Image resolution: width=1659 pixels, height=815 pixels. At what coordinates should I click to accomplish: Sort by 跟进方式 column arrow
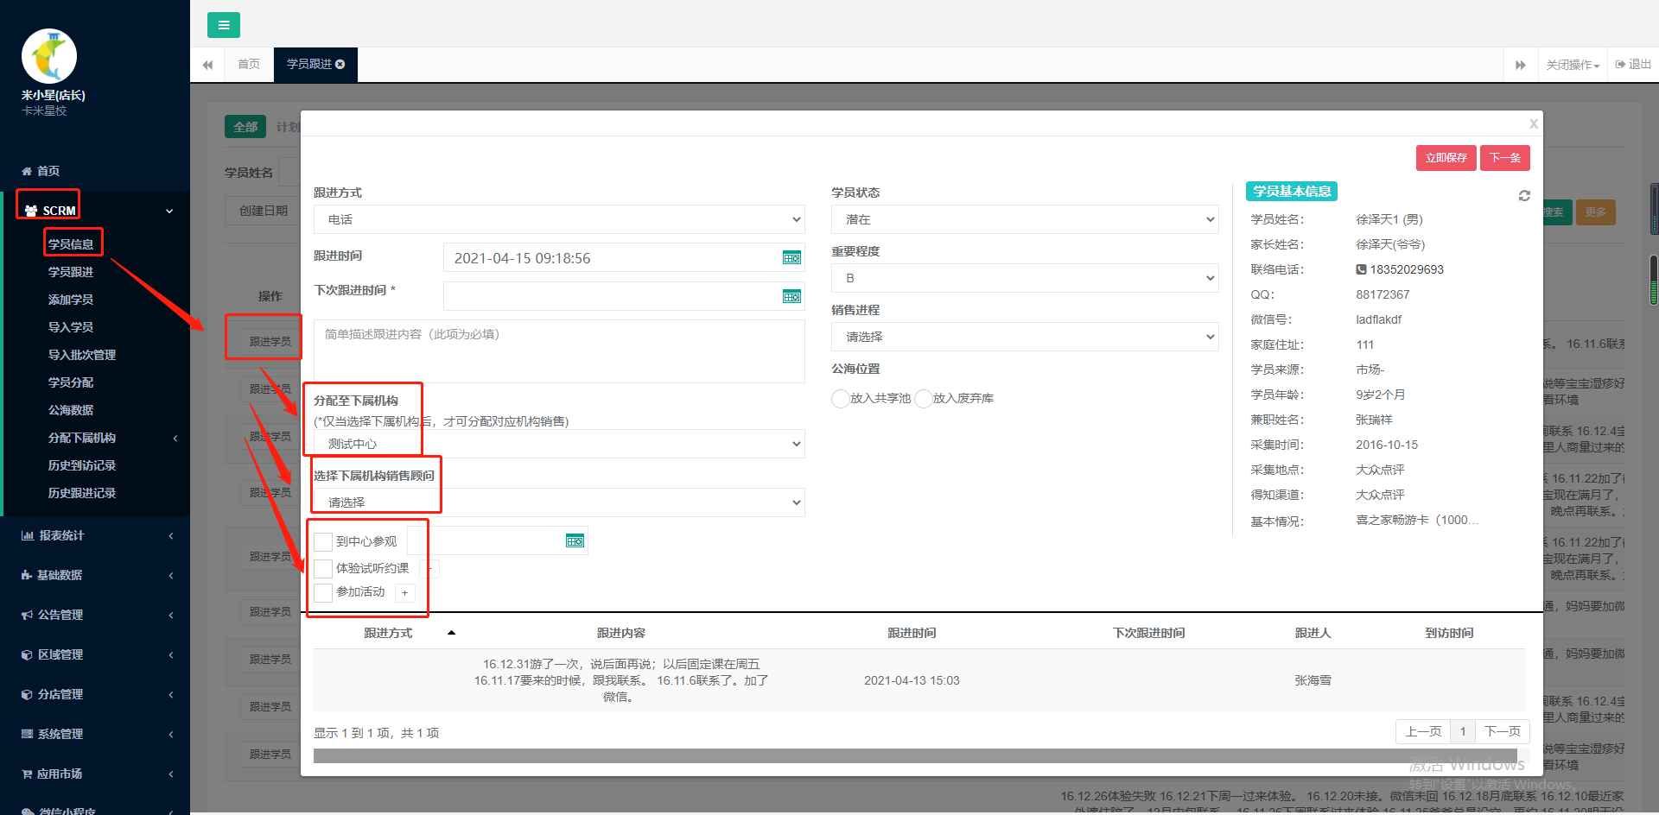click(x=451, y=633)
